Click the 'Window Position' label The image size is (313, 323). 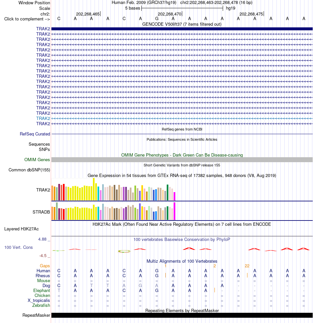coord(34,3)
